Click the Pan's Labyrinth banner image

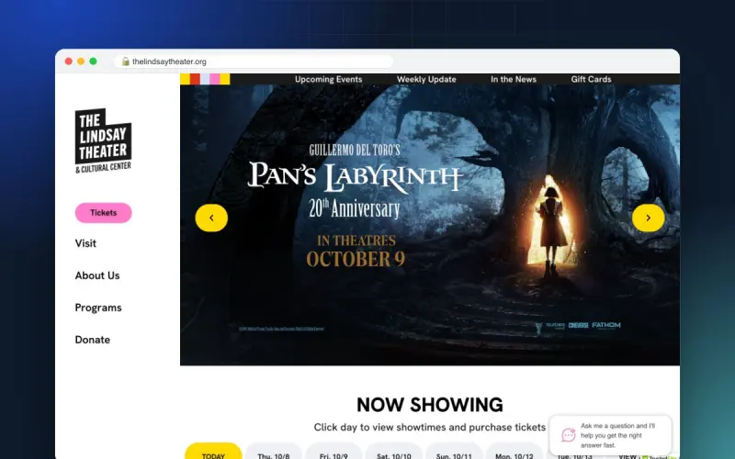click(x=430, y=225)
